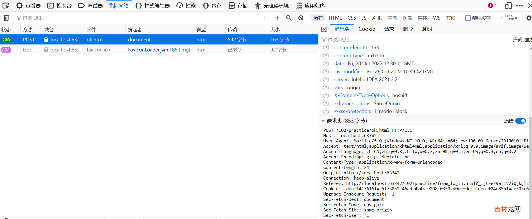This screenshot has height=219, width=532.
Task: Open help icon for last-modified header
Action: click(326, 72)
